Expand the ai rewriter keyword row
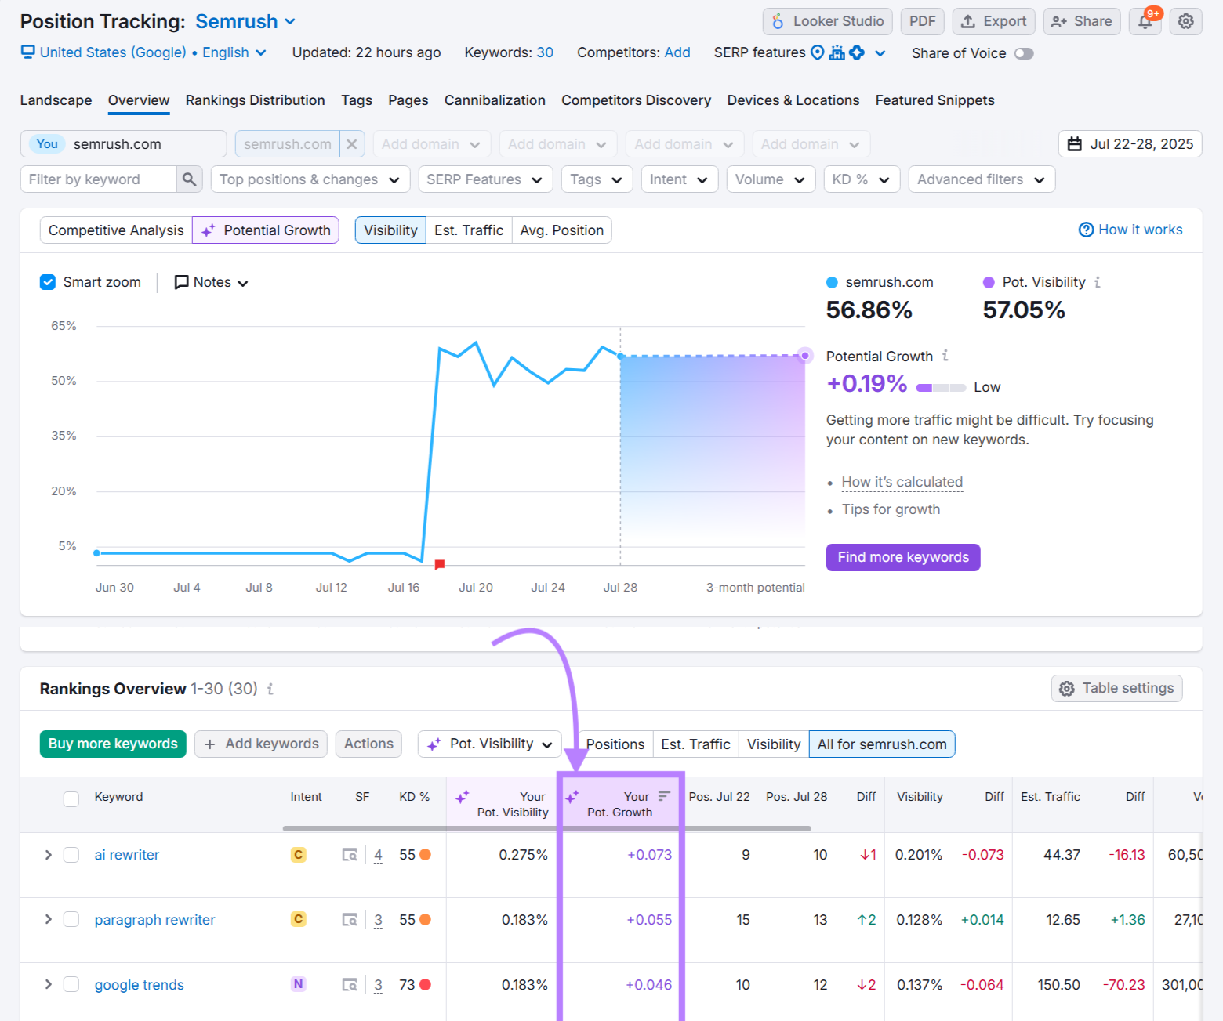The height and width of the screenshot is (1021, 1223). (x=48, y=854)
